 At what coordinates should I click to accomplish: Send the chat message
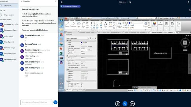pos(55,102)
